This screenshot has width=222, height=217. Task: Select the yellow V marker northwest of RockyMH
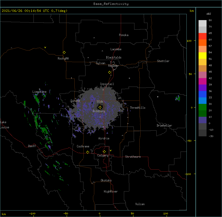[x=45, y=47]
